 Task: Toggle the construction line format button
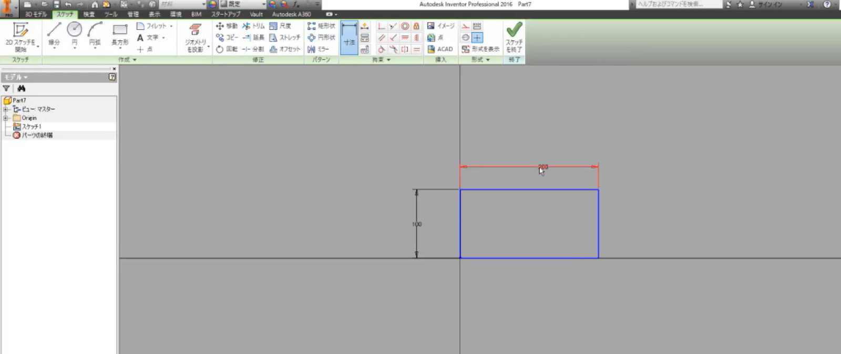tap(466, 26)
